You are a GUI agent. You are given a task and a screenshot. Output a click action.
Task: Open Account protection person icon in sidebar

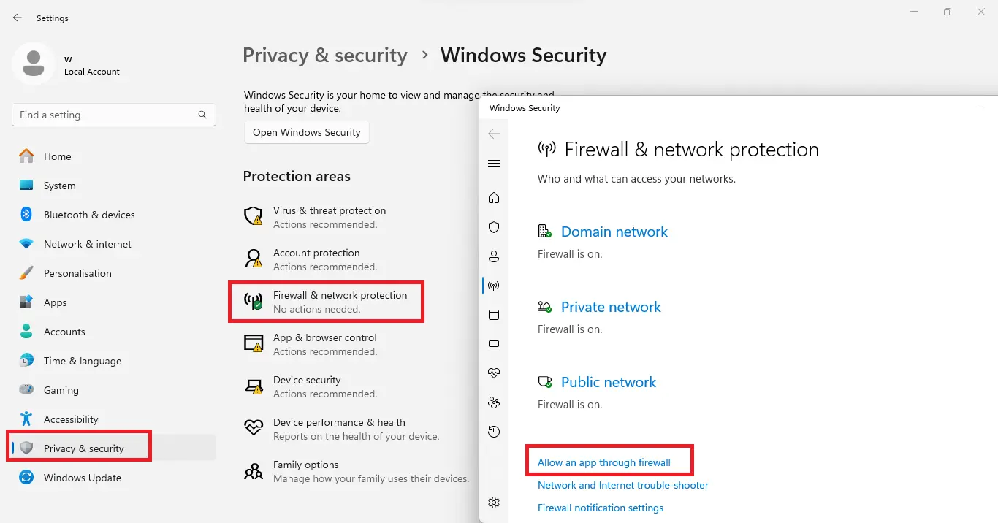coord(494,256)
